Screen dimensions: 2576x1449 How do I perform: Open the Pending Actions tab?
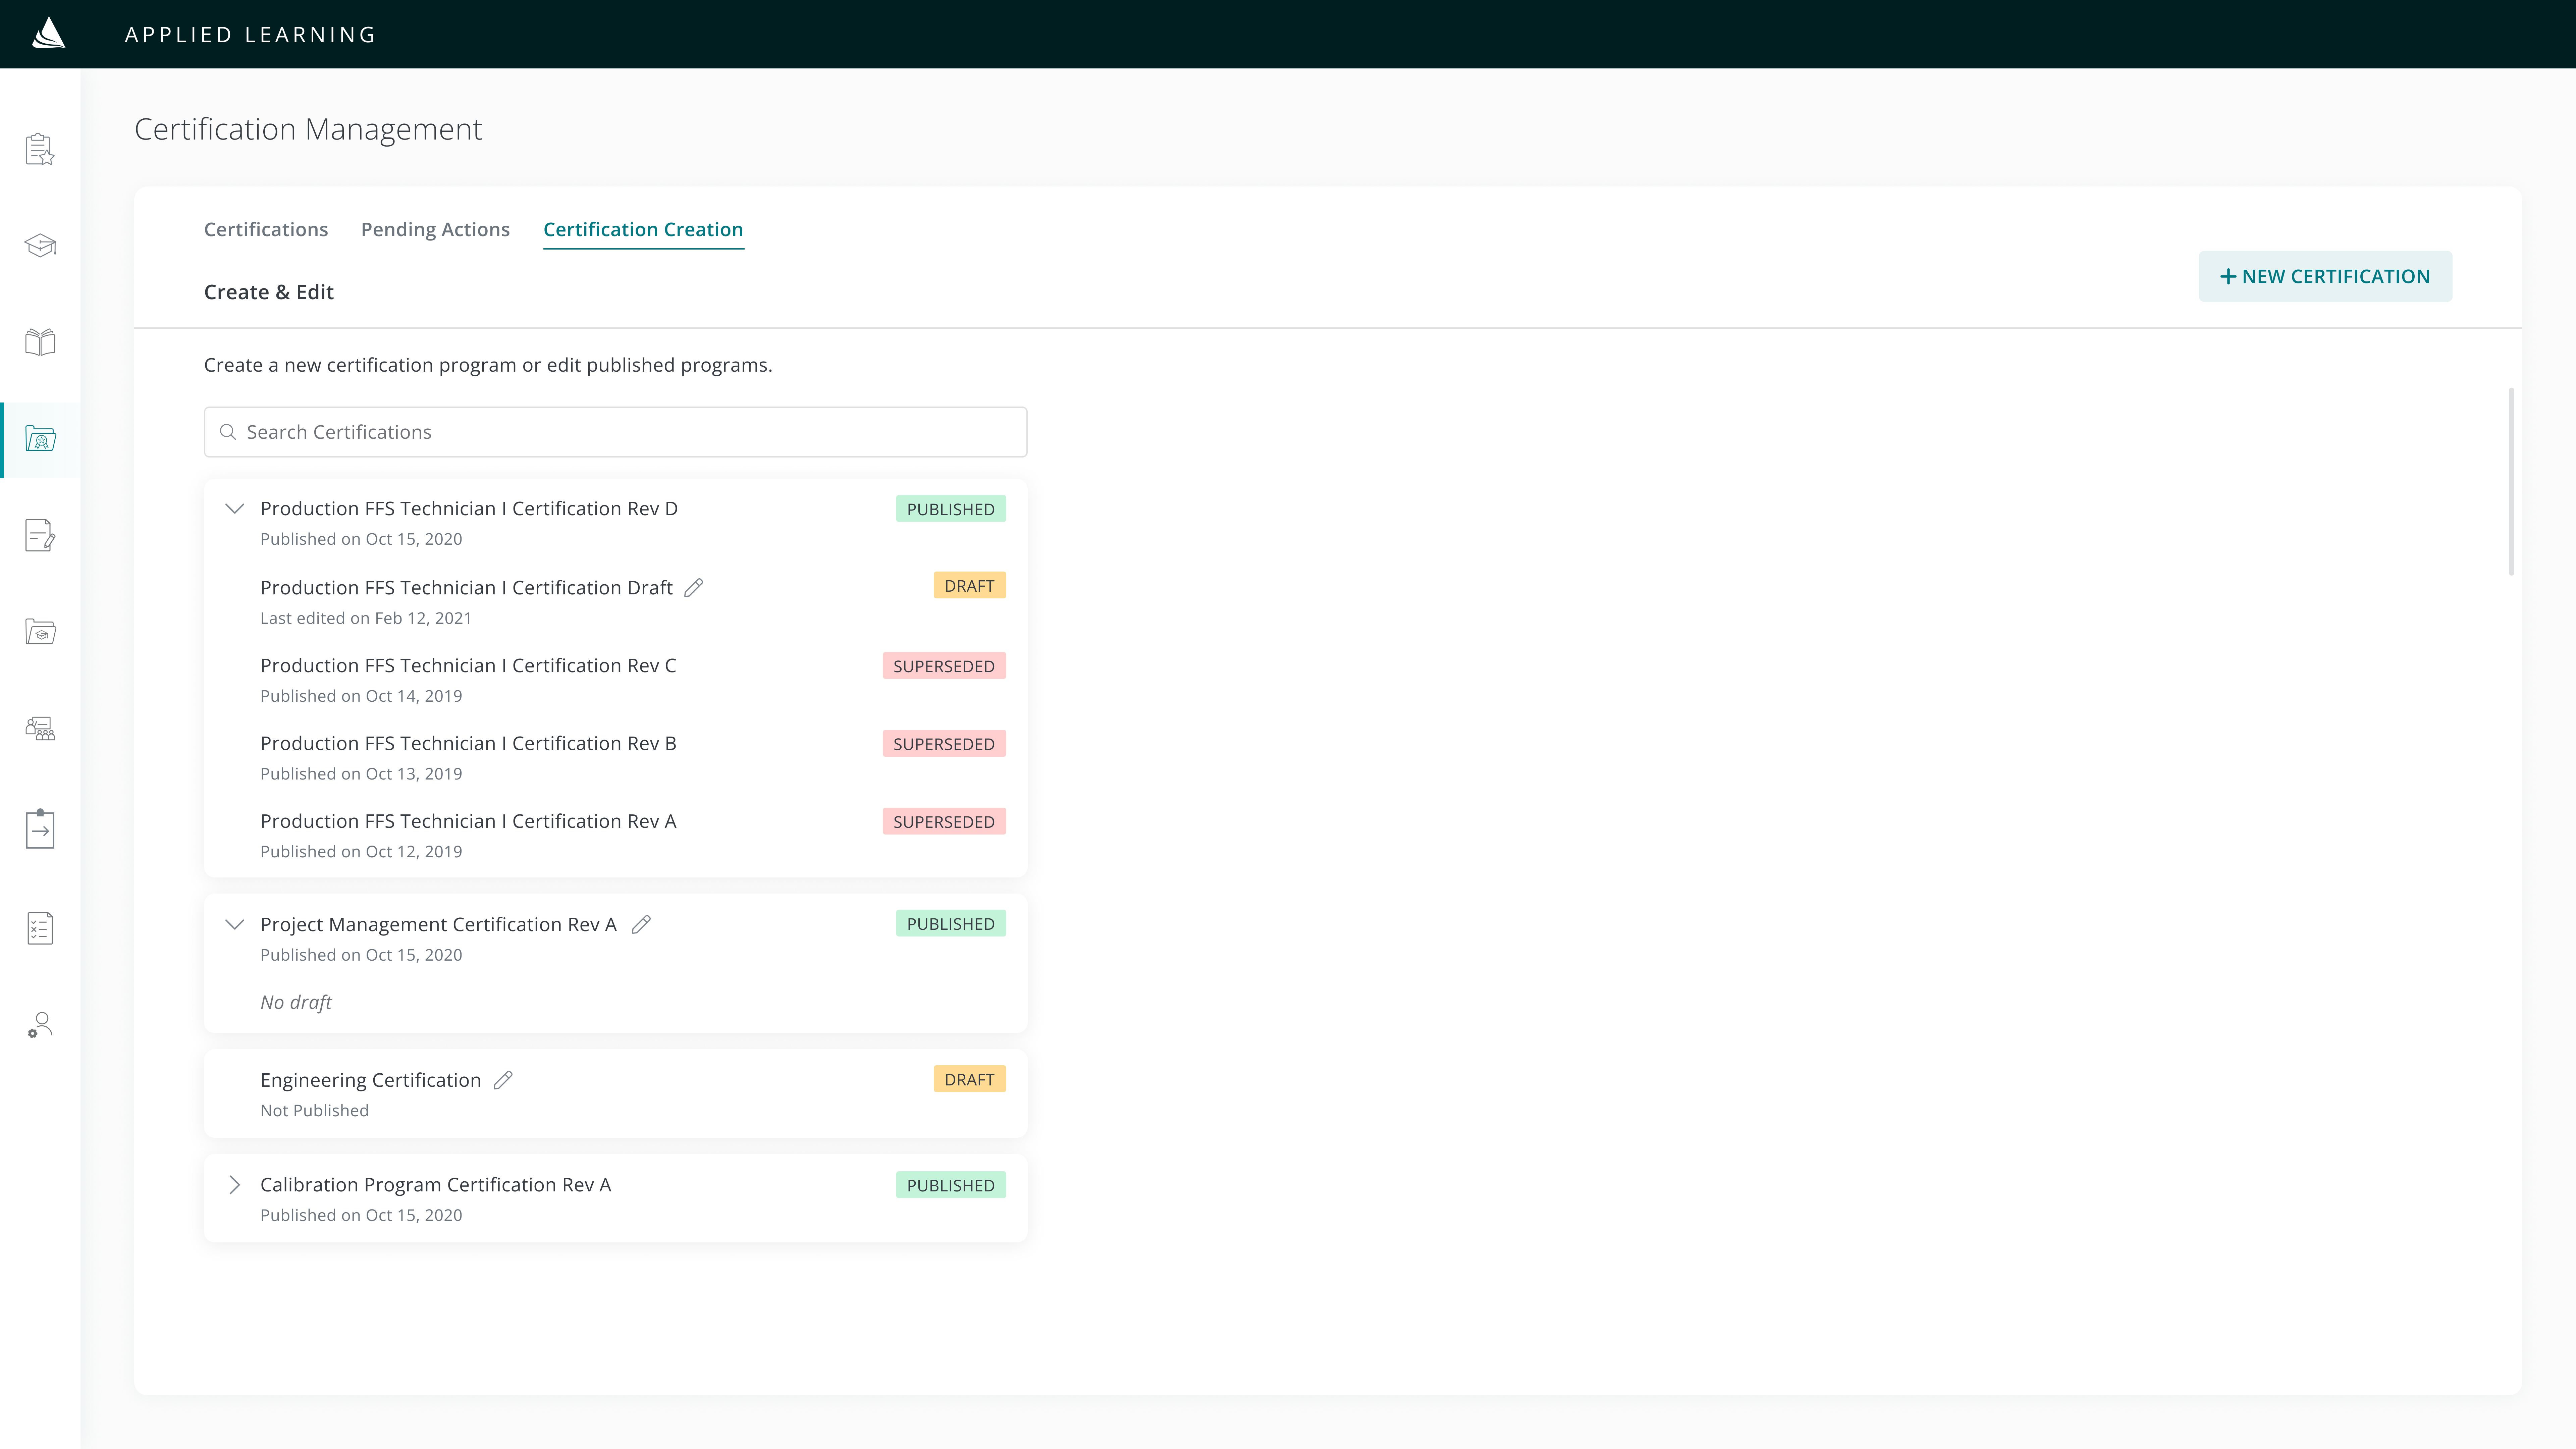point(435,229)
